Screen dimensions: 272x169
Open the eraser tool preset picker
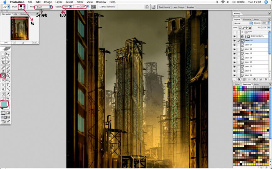coord(8,7)
